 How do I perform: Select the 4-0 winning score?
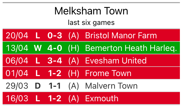(x=54, y=48)
